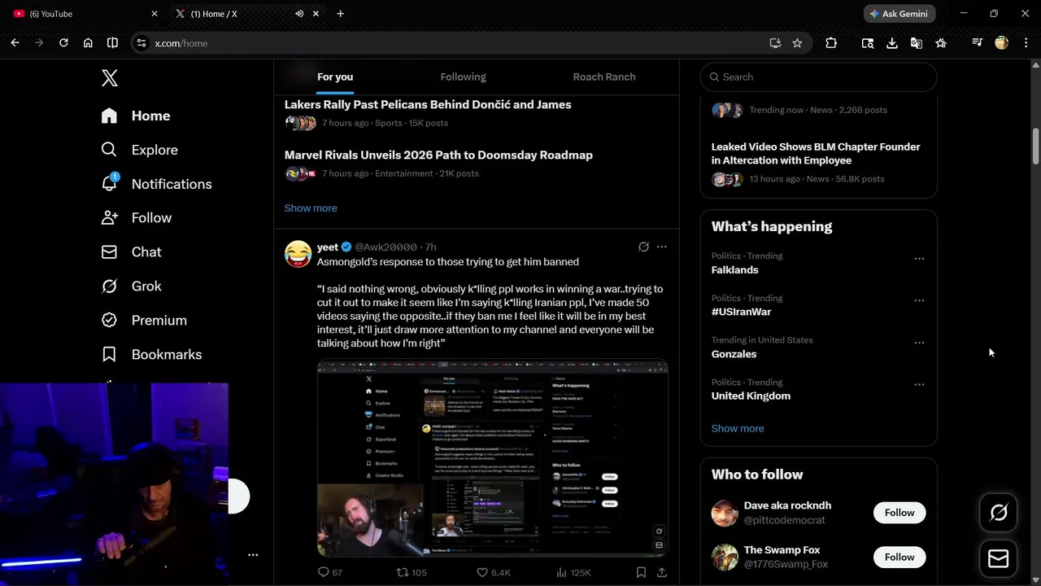Click the Premium badge icon
The image size is (1041, 586).
pos(109,320)
